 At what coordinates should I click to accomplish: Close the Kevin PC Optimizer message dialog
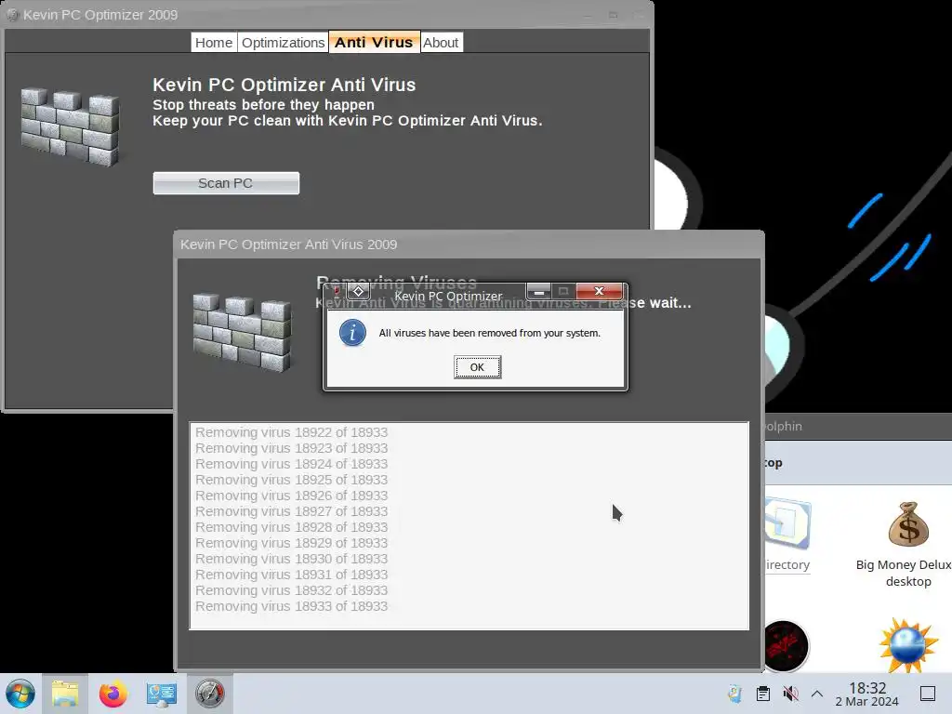click(x=599, y=291)
